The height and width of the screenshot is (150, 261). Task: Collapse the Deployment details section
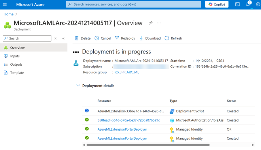click(x=78, y=85)
